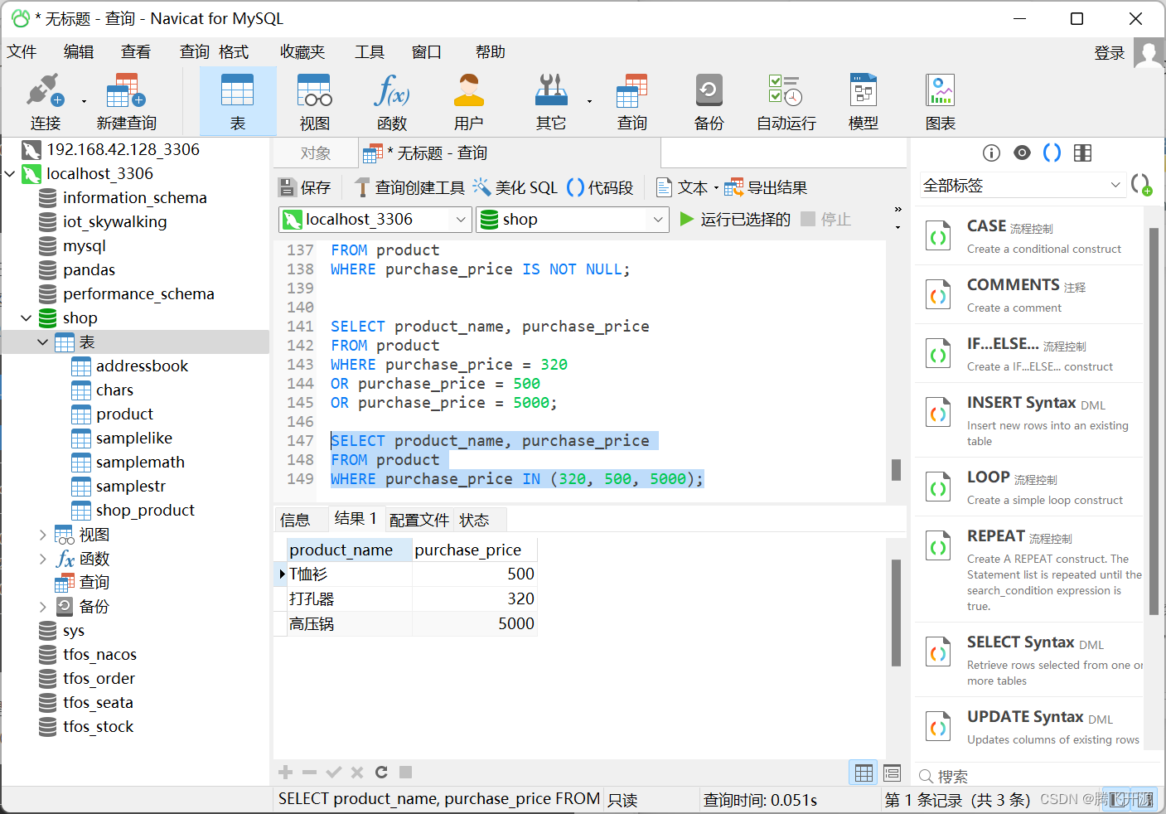This screenshot has height=814, width=1166.
Task: Click the delete record minus icon
Action: pyautogui.click(x=310, y=772)
